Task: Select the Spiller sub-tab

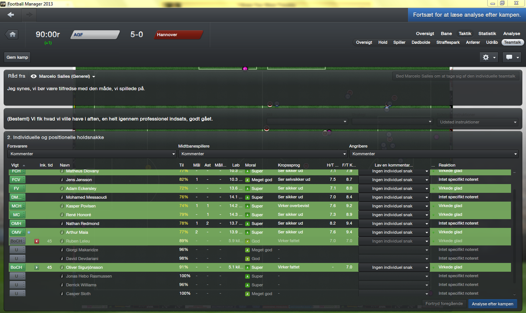Action: (x=399, y=42)
